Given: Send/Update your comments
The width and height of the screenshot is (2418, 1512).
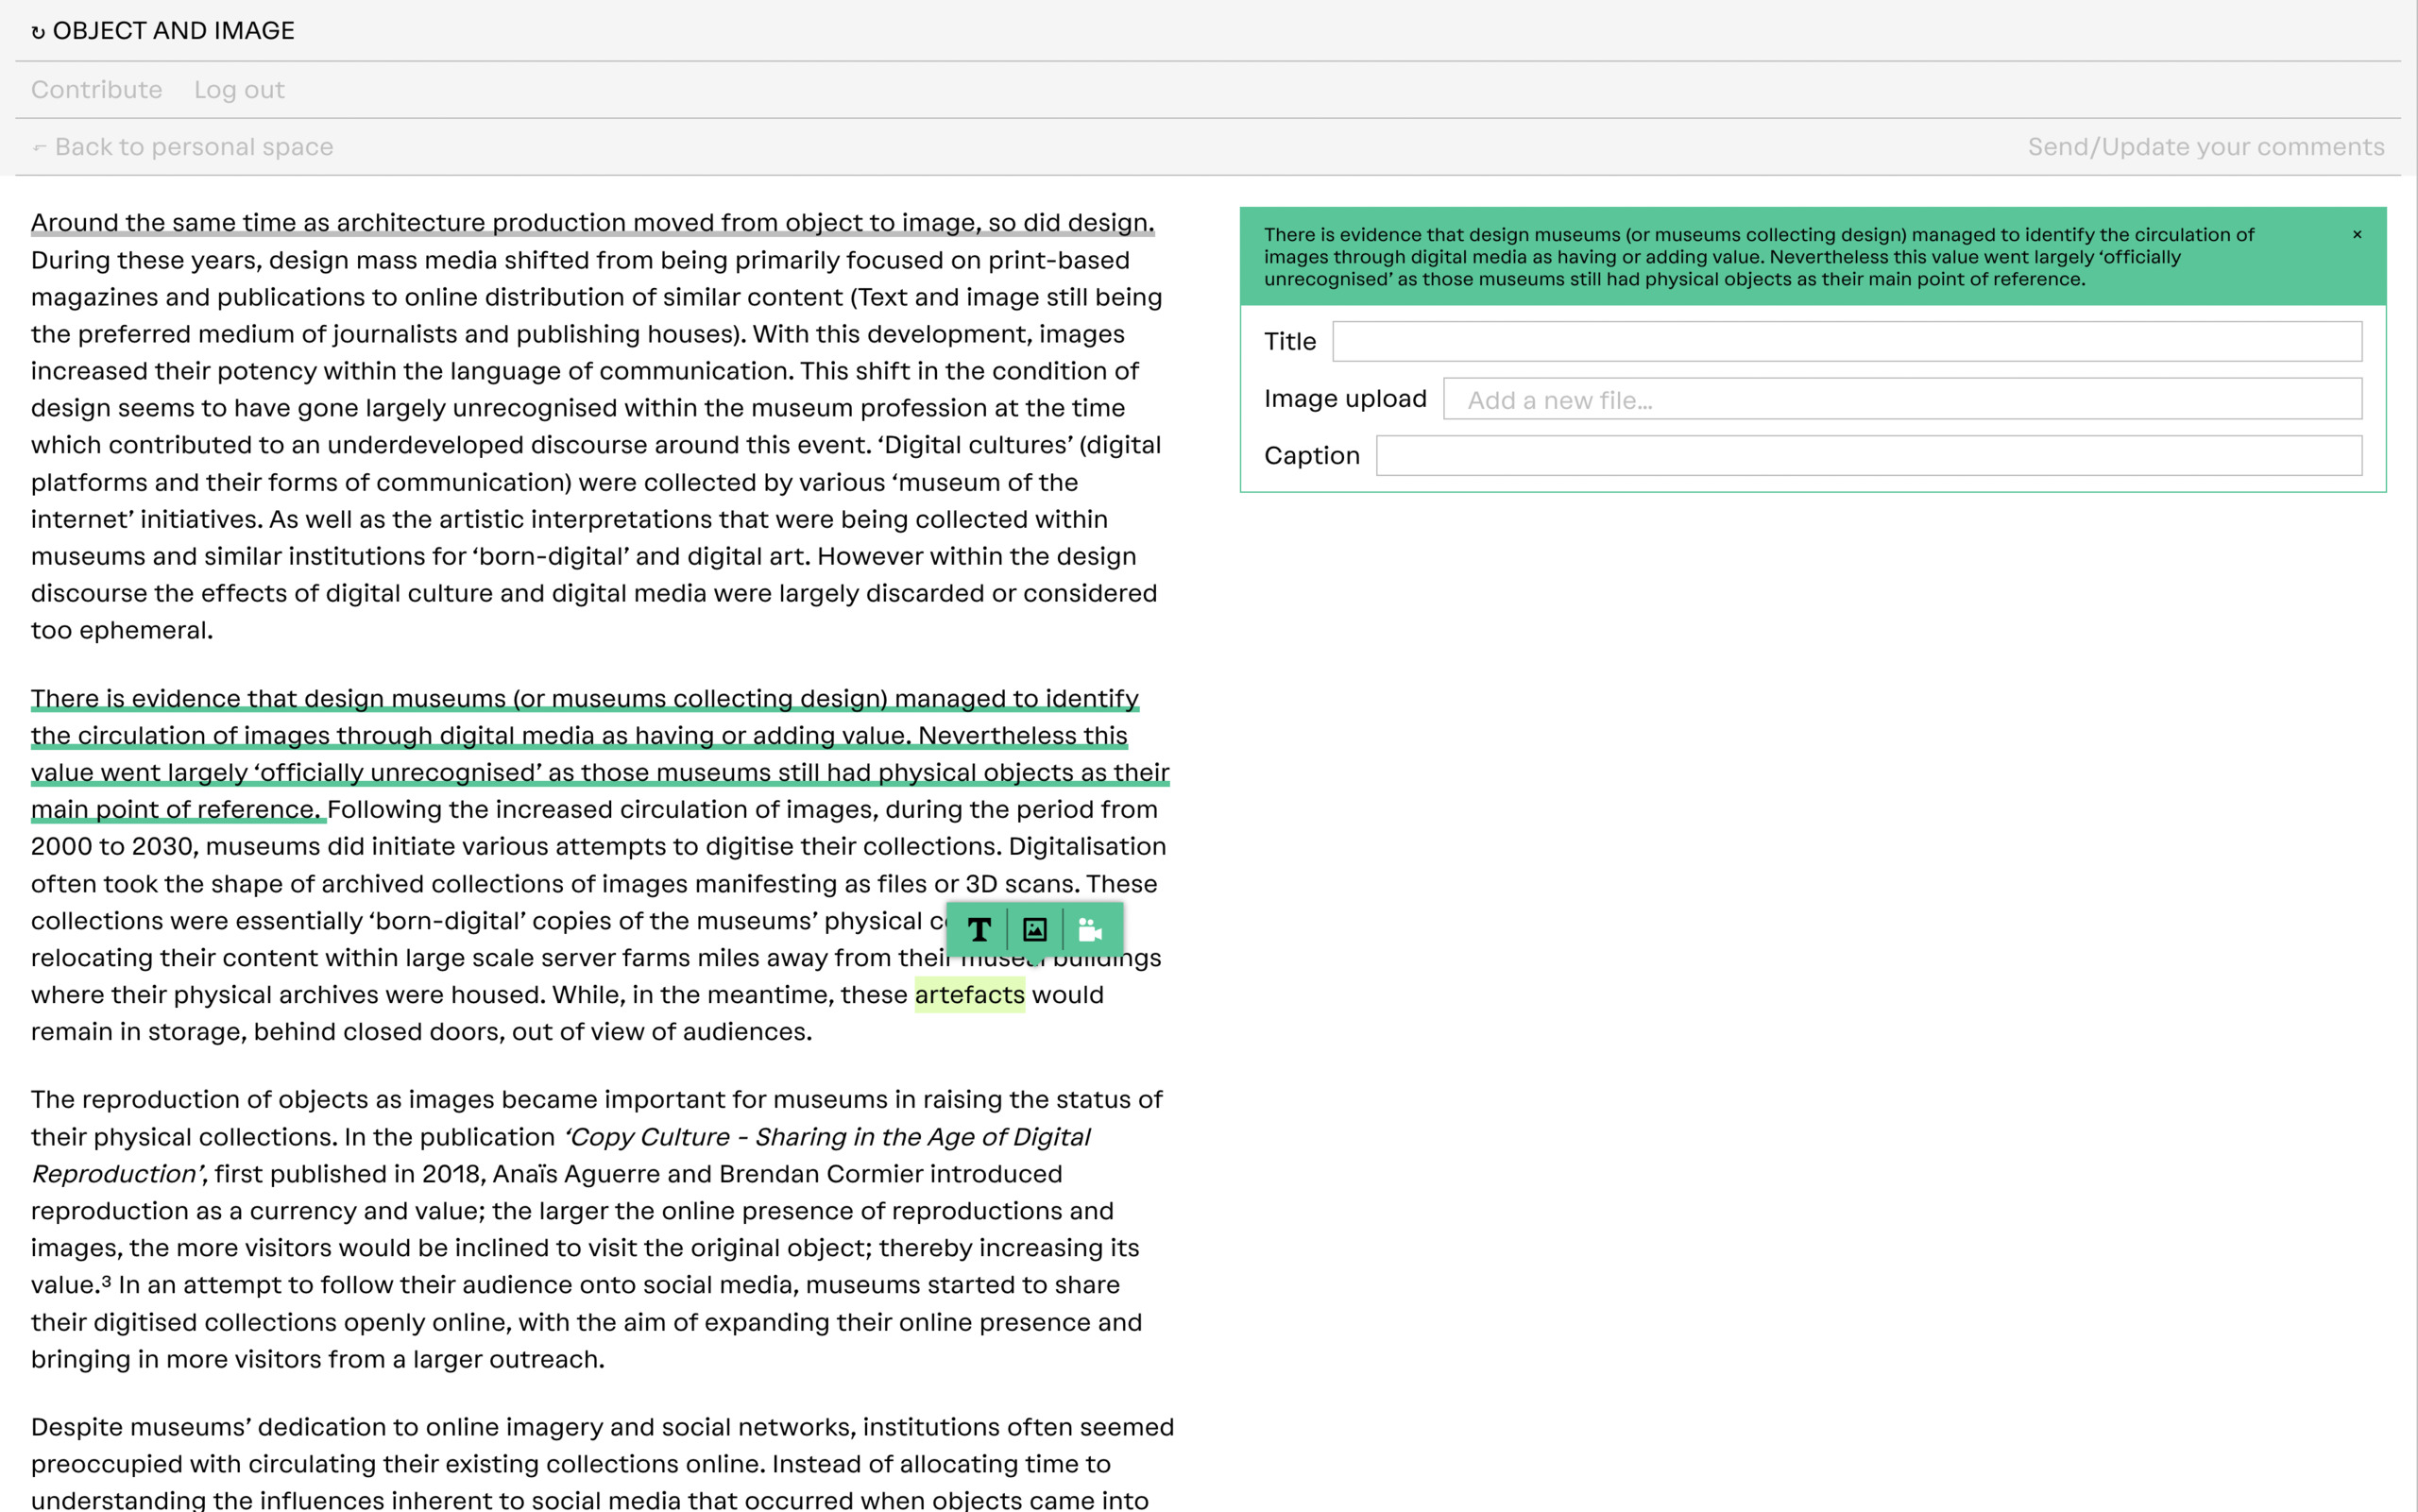Looking at the screenshot, I should pos(2205,147).
